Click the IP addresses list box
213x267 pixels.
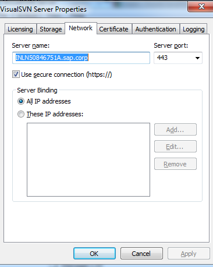coord(88,159)
